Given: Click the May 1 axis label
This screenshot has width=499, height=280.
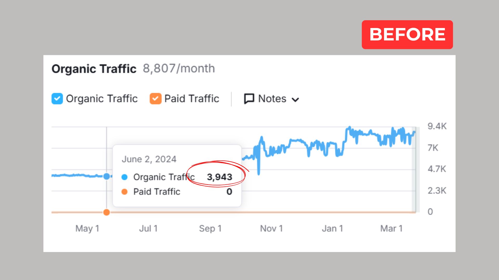Looking at the screenshot, I should pos(87,228).
